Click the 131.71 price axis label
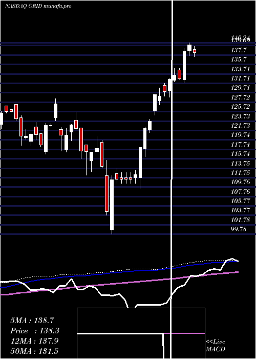 tap(240, 78)
